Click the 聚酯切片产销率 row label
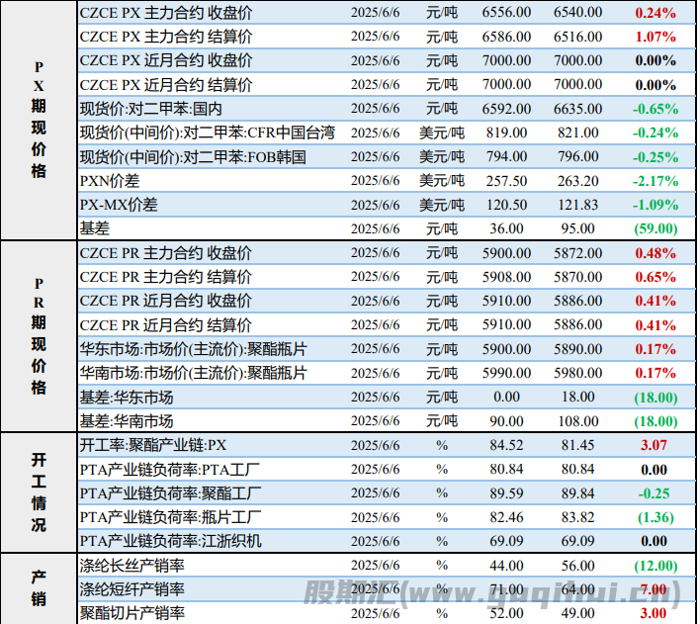The width and height of the screenshot is (700, 624). point(131,613)
